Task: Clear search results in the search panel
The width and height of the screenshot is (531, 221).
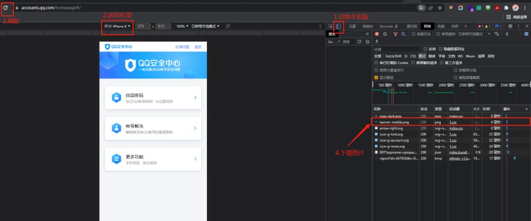Action: [368, 42]
